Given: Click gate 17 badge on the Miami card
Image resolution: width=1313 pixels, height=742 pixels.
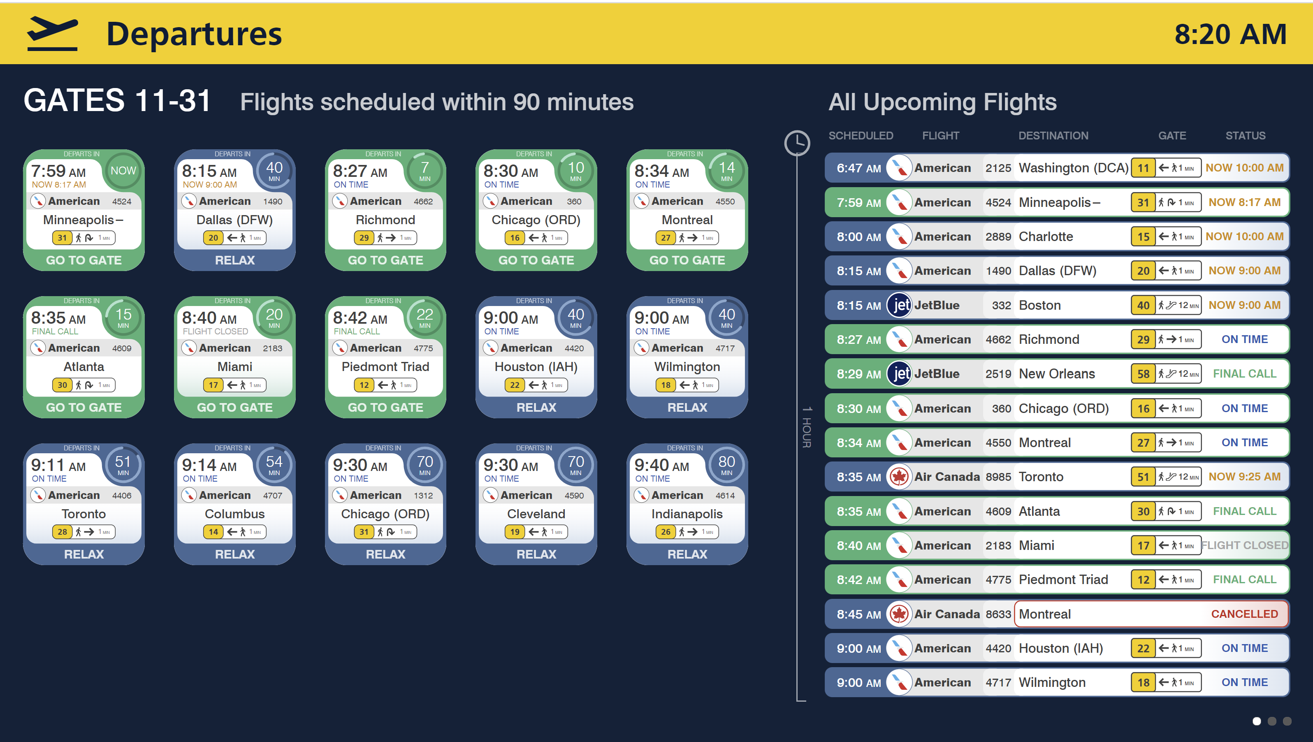Looking at the screenshot, I should tap(213, 385).
